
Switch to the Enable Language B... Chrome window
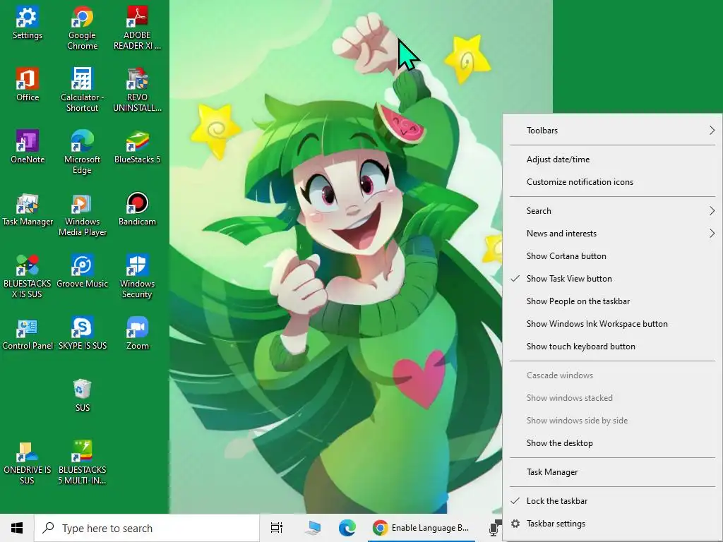click(x=421, y=528)
